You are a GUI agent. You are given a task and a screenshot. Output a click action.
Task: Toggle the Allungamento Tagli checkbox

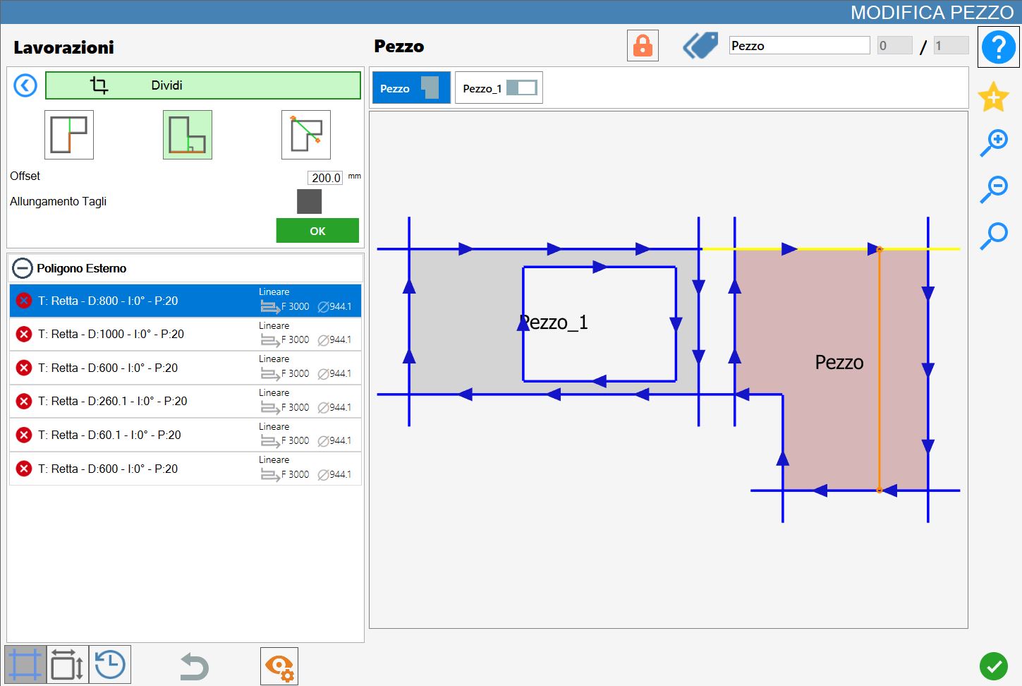(x=309, y=202)
